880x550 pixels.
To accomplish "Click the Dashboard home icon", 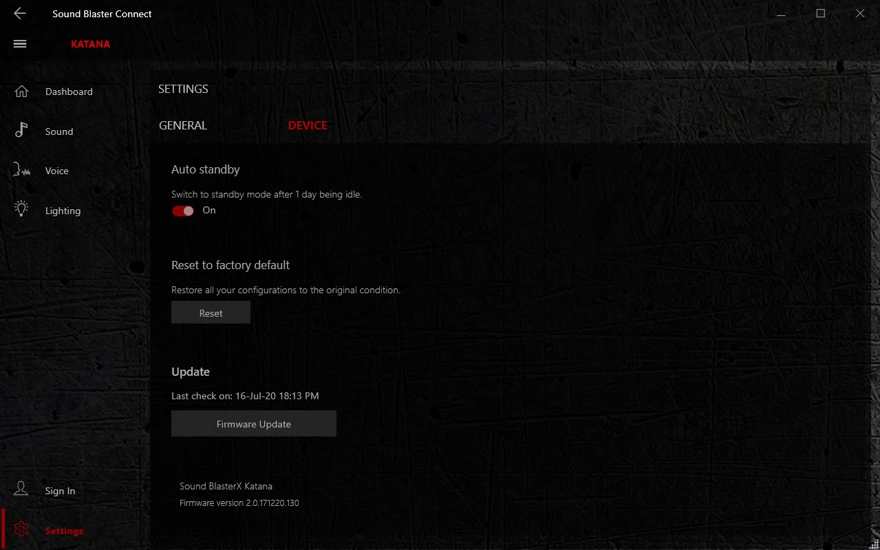I will [x=21, y=92].
